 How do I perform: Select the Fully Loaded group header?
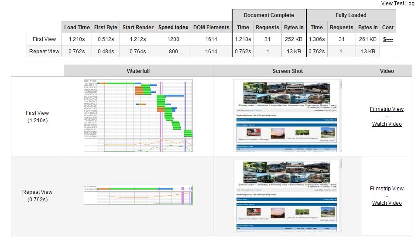(351, 15)
